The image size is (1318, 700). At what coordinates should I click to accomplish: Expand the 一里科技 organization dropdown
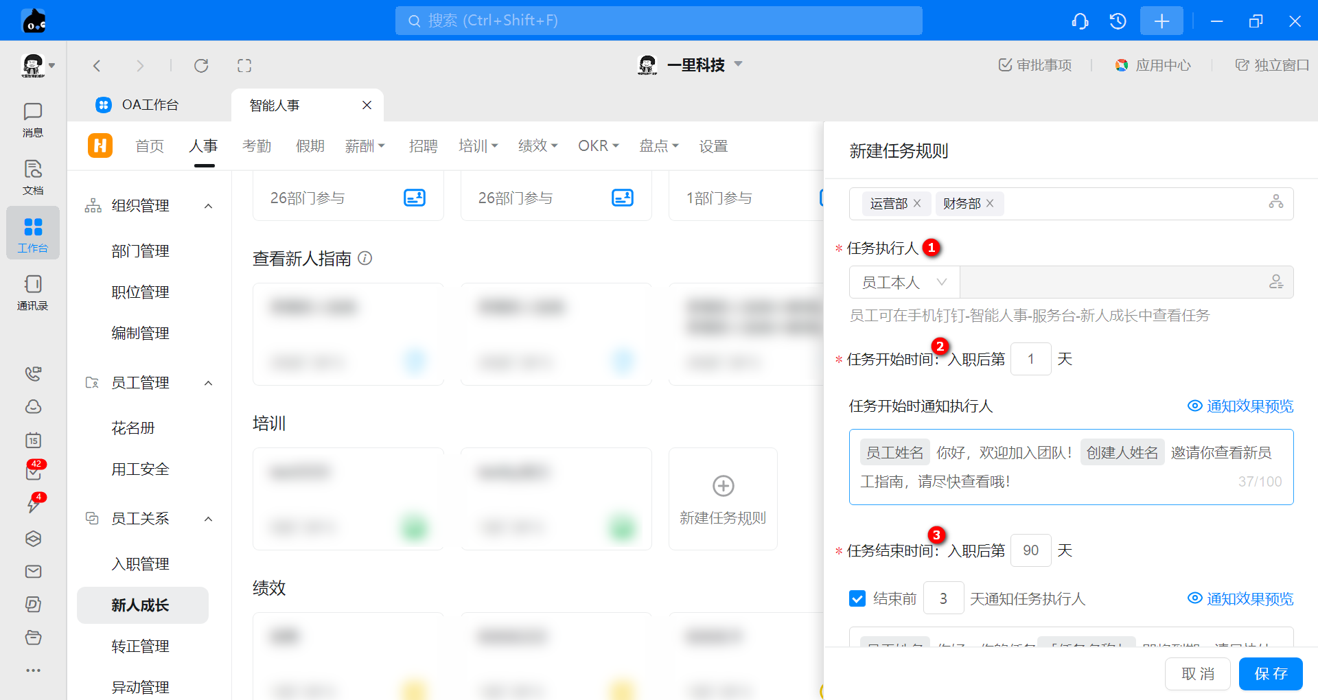tap(739, 65)
